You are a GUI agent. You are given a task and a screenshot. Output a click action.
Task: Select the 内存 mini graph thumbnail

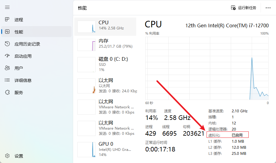86,45
